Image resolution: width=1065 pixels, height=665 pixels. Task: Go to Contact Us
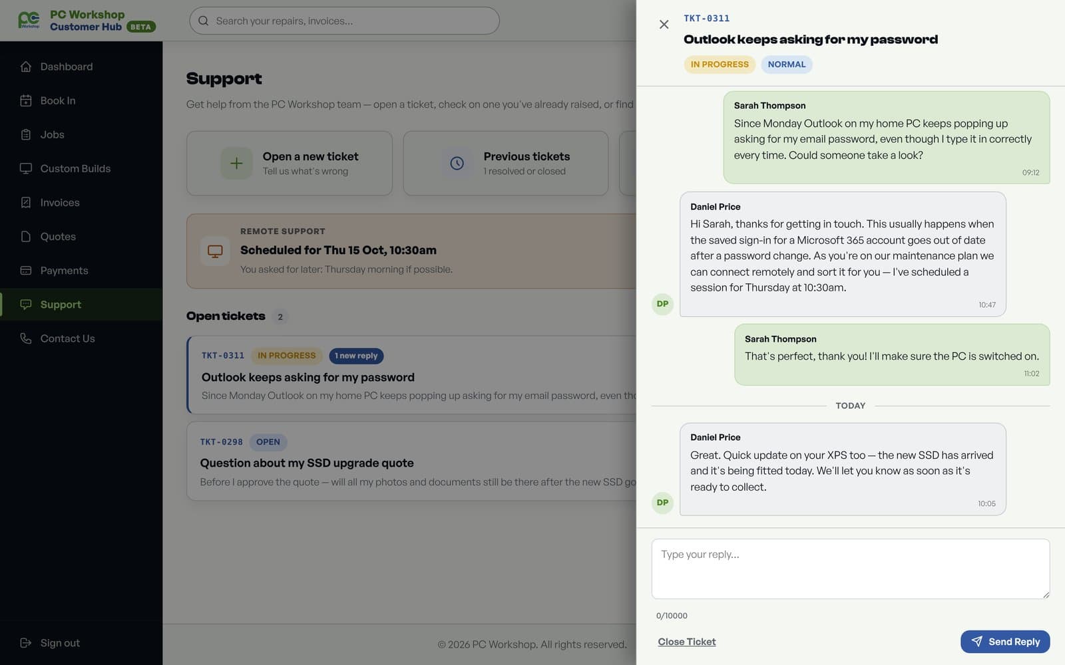(81, 338)
